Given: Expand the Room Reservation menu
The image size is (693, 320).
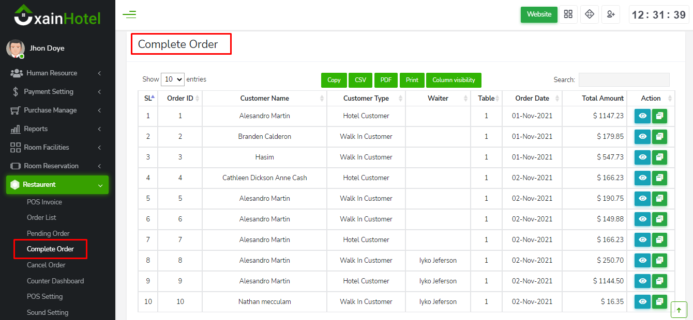Looking at the screenshot, I should coord(51,166).
